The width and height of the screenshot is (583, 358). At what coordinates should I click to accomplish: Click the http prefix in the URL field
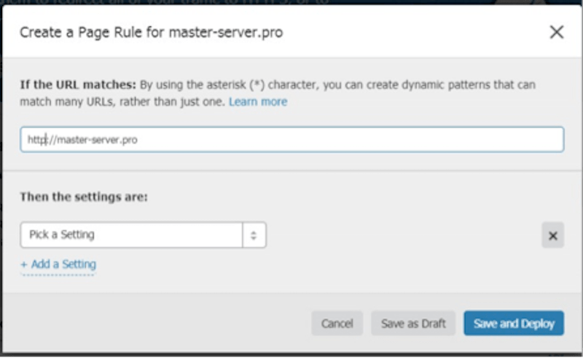click(x=35, y=140)
